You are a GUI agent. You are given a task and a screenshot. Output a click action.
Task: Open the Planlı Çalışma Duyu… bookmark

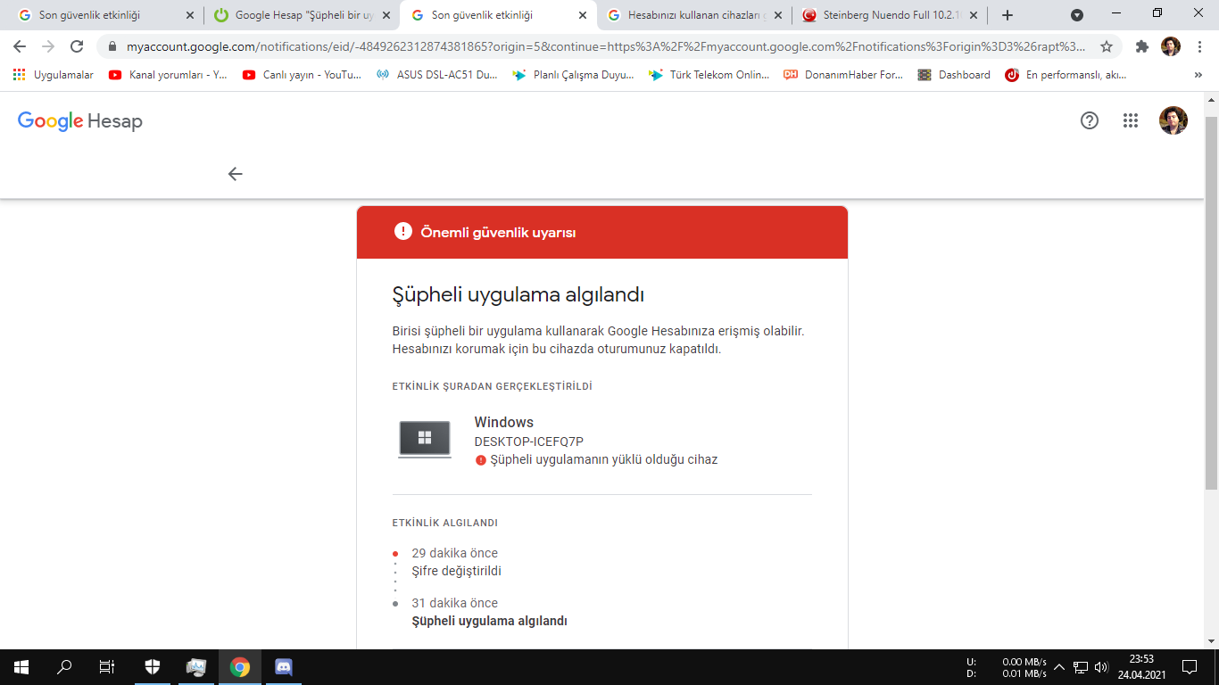(x=573, y=75)
